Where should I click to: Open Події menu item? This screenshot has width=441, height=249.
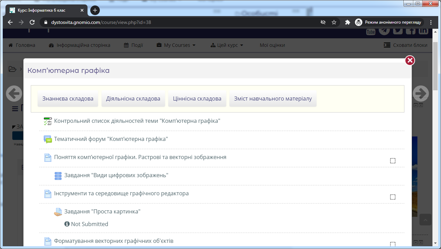coord(133,45)
